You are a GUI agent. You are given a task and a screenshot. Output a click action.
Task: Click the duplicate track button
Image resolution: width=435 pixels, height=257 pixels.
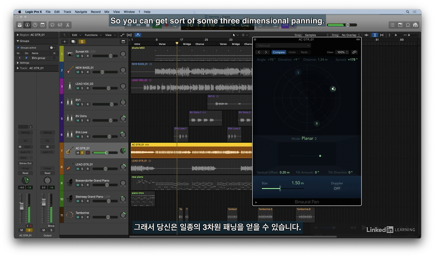pos(73,41)
